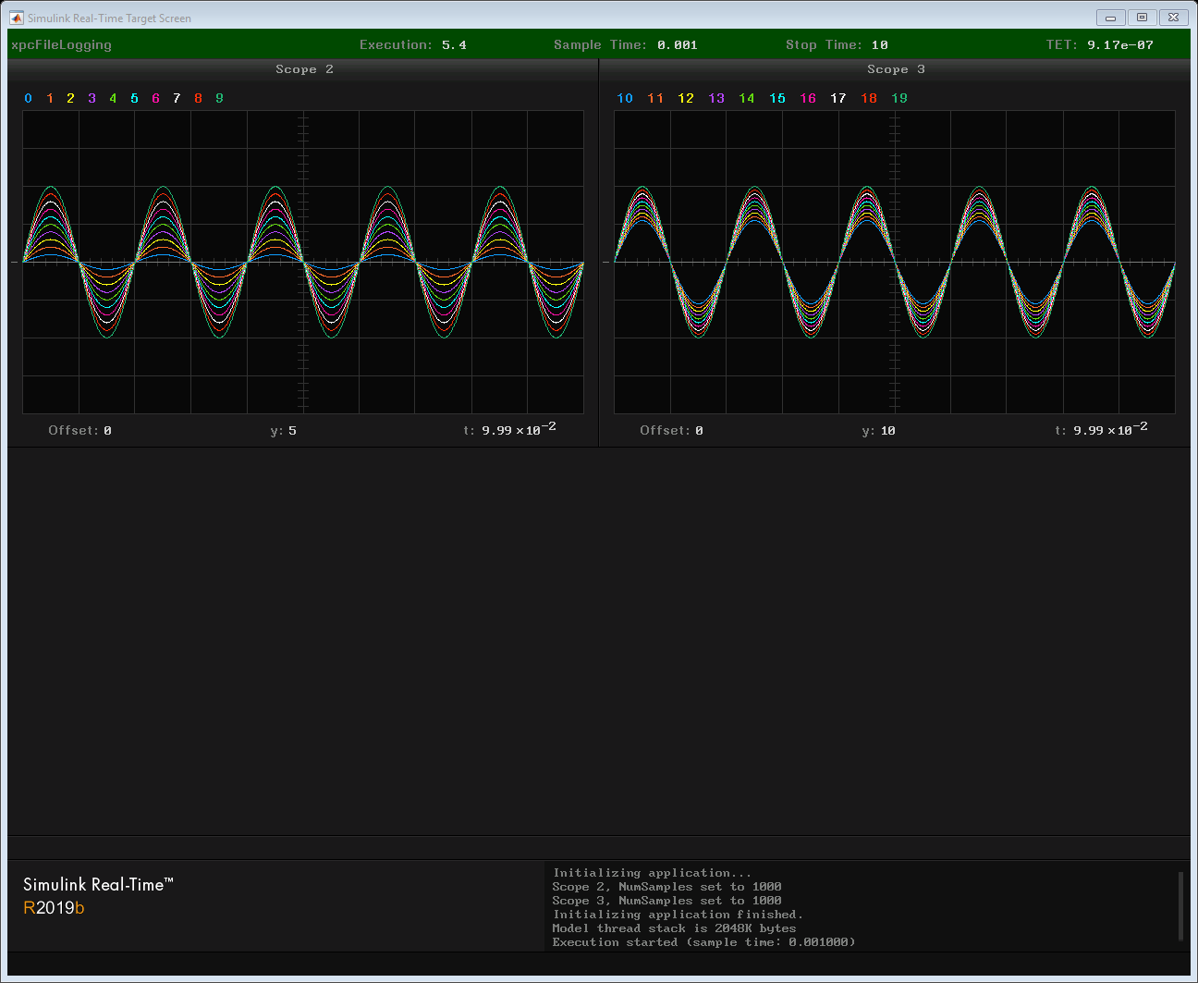Click the scrollbar of the message log
The width and height of the screenshot is (1198, 983).
1180,905
